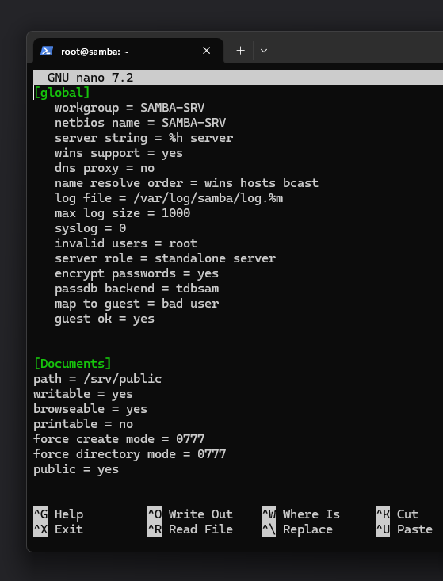Click the ^\ Replace shortcut

click(x=297, y=529)
